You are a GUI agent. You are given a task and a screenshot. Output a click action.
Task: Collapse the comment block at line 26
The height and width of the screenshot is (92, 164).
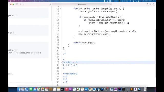tap(60, 54)
